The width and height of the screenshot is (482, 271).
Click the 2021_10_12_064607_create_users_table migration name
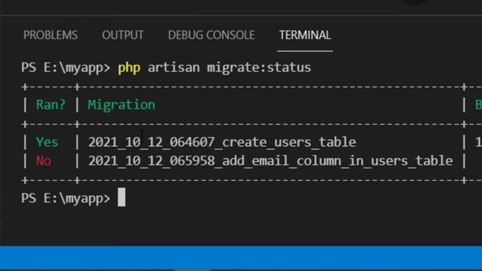(x=222, y=142)
